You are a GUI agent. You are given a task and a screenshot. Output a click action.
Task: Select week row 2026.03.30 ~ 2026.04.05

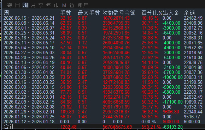pos(103,73)
